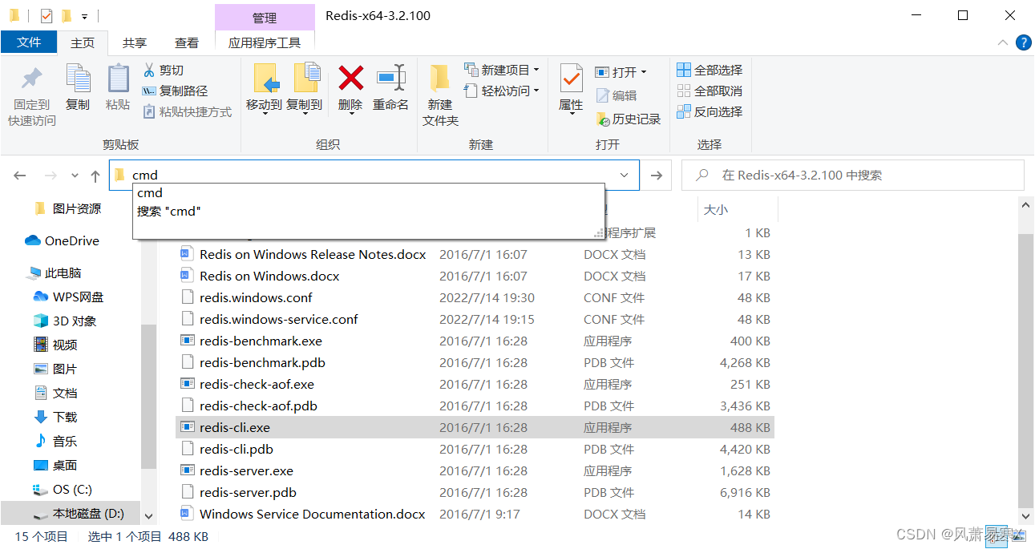The image size is (1035, 549).
Task: Go up one folder level
Action: point(95,176)
